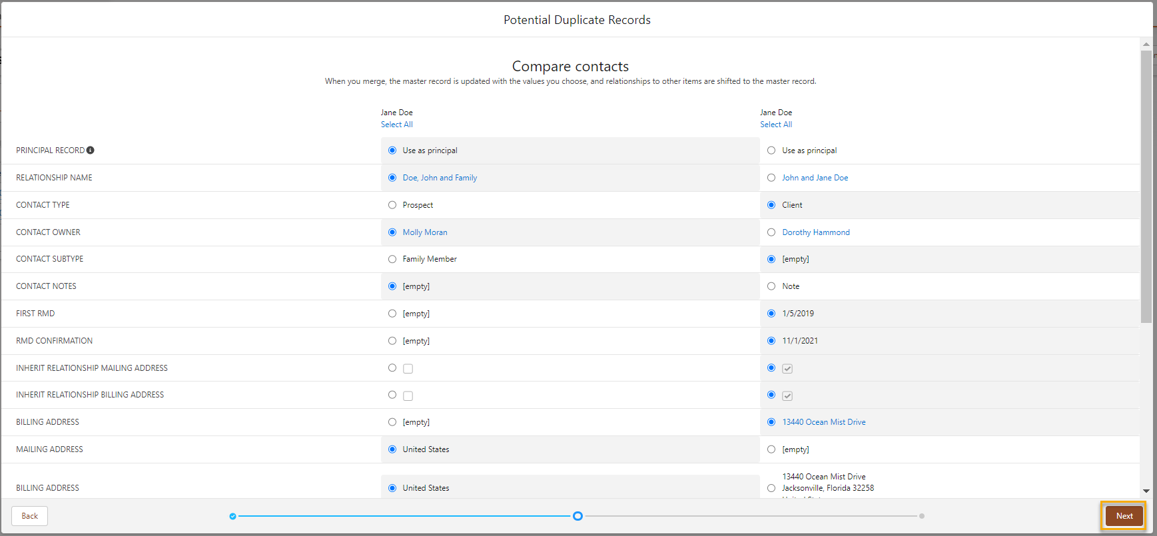
Task: Use right Jane Doe as principal
Action: 771,150
